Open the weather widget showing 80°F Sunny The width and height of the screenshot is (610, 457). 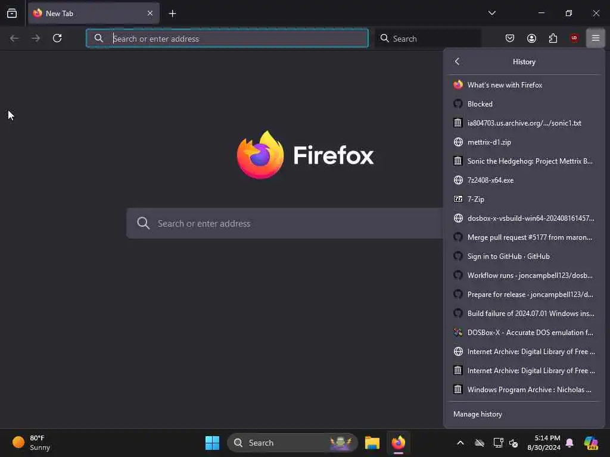click(31, 443)
